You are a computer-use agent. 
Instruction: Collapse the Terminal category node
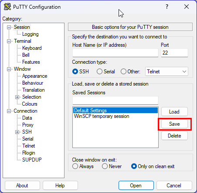[x=9, y=41]
